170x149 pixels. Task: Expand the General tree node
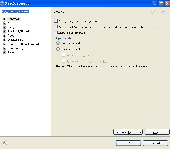tap(4, 19)
